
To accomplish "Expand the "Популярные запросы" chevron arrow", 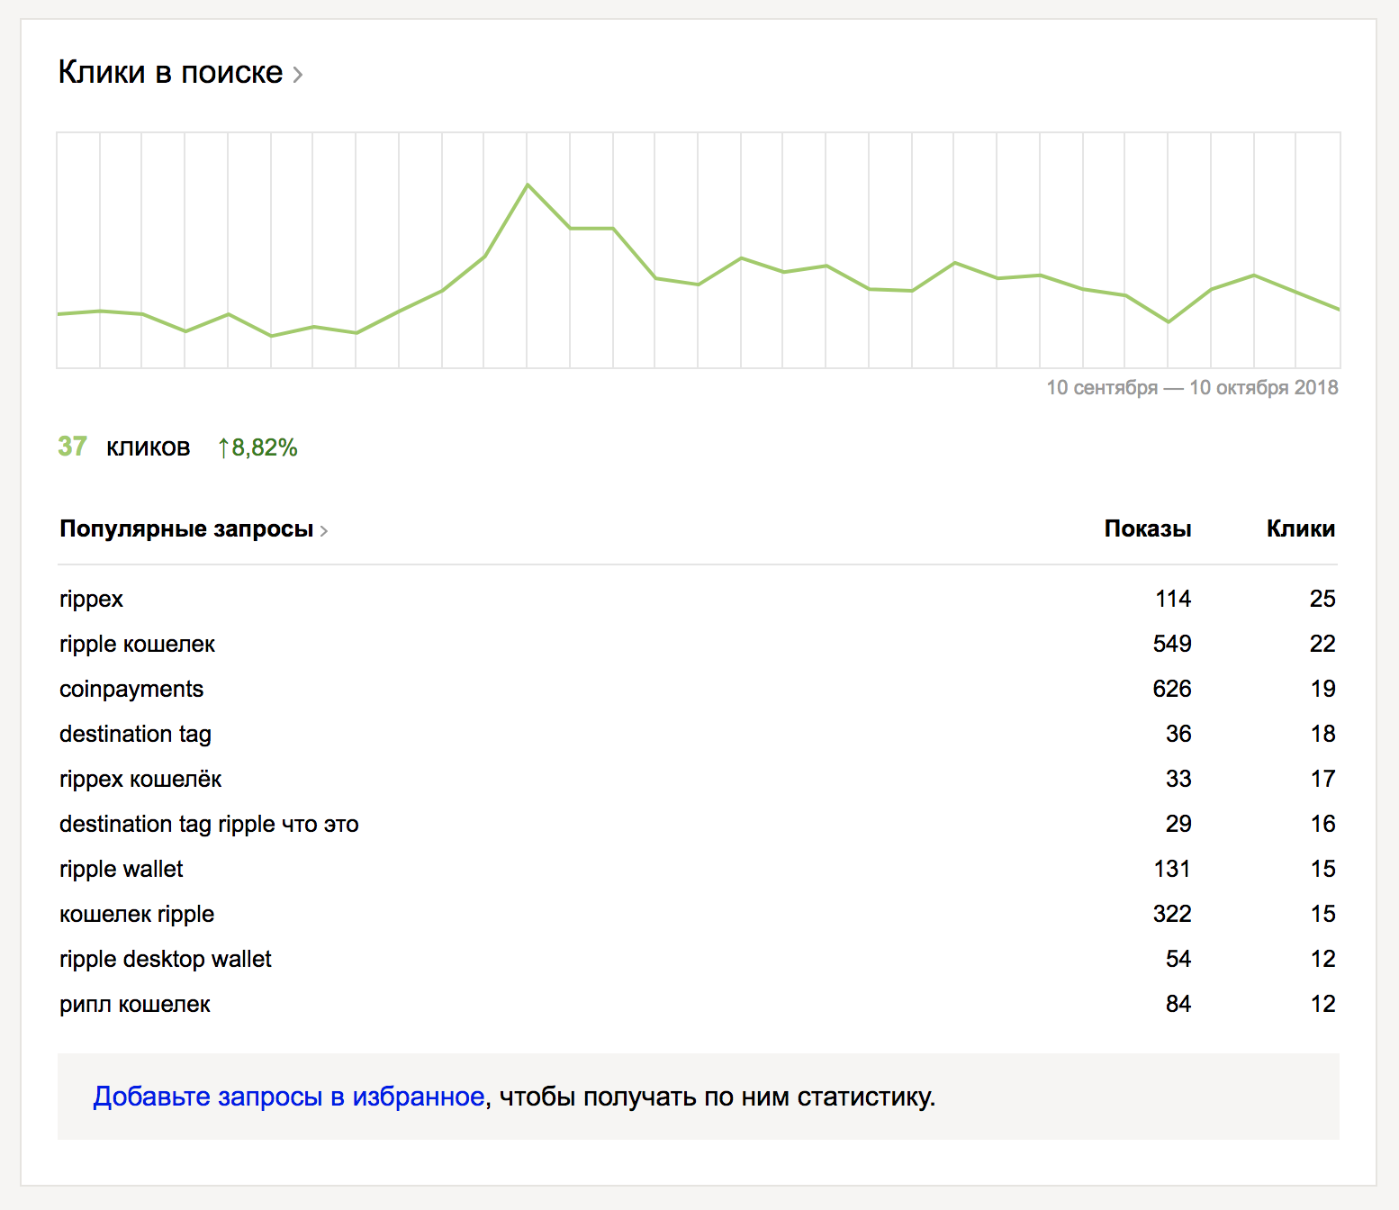I will coord(324,531).
